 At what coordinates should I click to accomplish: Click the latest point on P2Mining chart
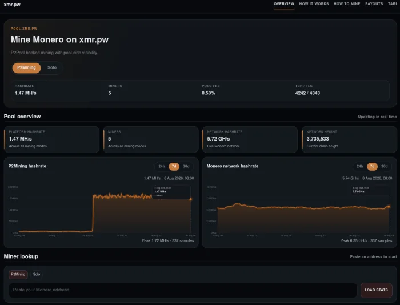coord(190,199)
